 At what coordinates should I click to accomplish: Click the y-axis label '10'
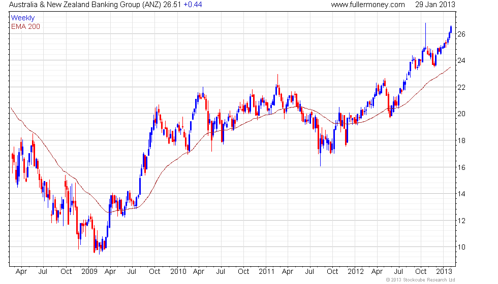click(x=461, y=247)
